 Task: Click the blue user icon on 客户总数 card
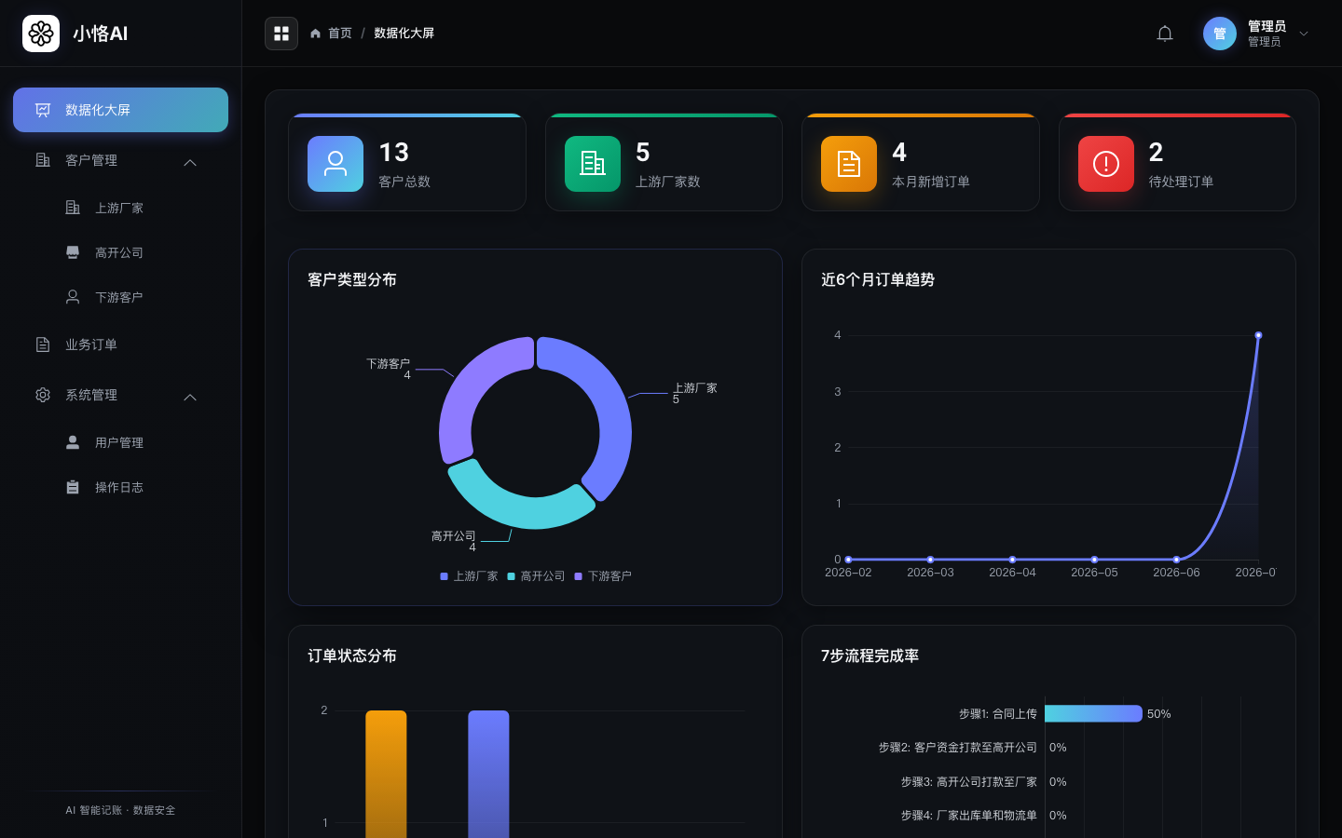pyautogui.click(x=335, y=164)
